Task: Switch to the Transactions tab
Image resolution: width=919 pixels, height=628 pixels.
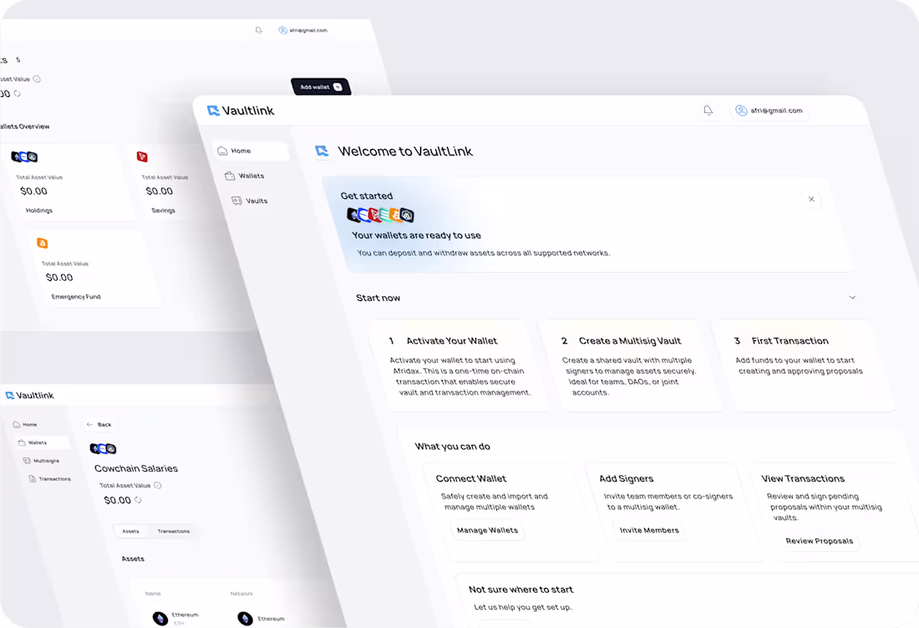Action: point(174,530)
